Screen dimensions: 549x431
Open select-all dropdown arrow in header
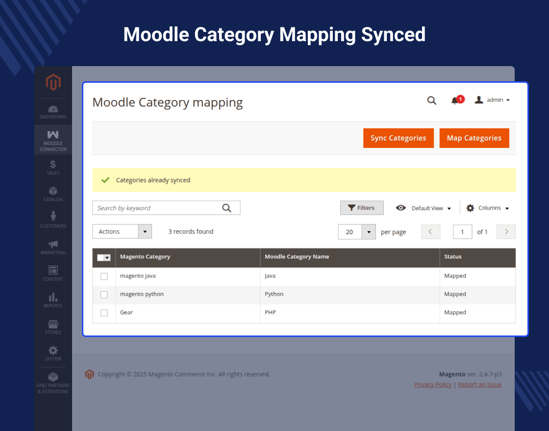tap(107, 258)
